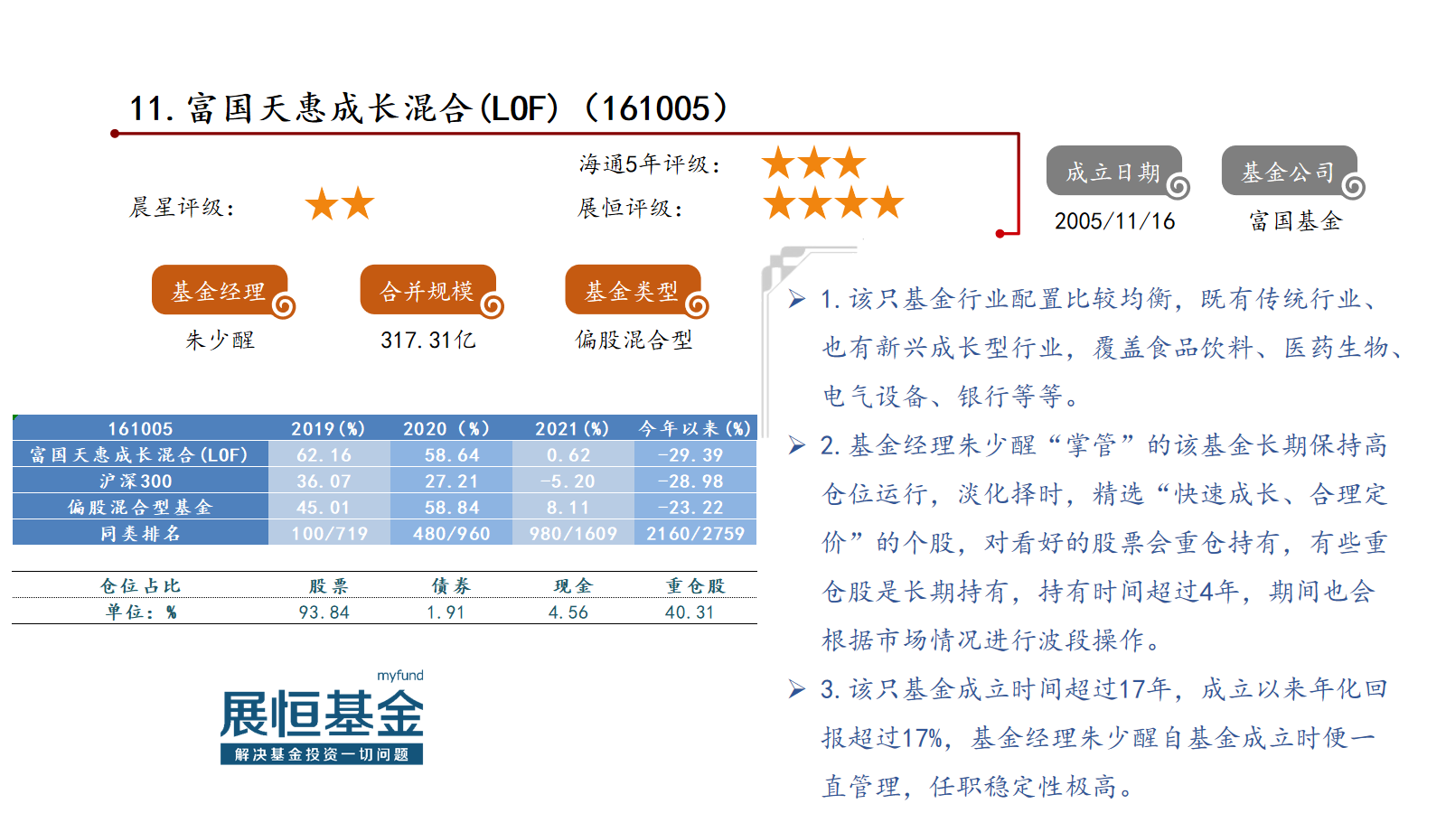Click the 今年以来(%) column header
The height and width of the screenshot is (813, 1446).
coord(695,428)
